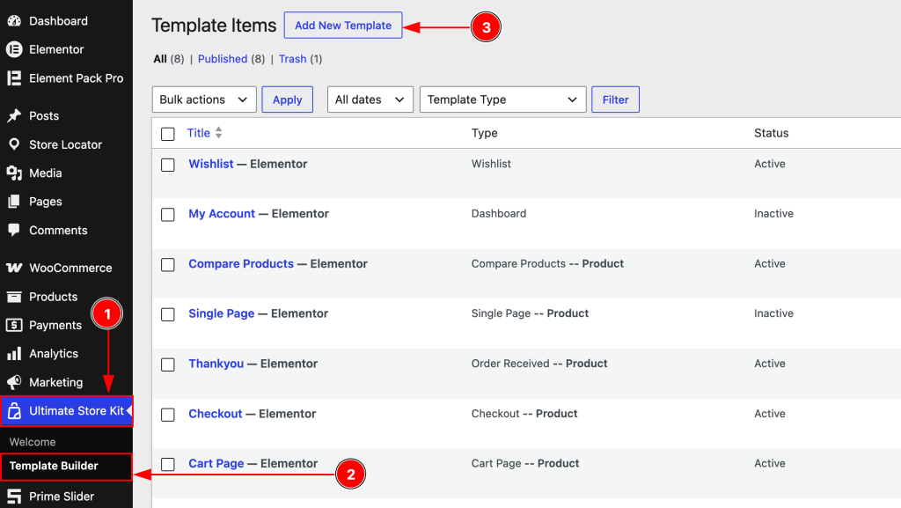Check the select-all checkbox in table header
Screen dimensions: 901x508
(168, 134)
